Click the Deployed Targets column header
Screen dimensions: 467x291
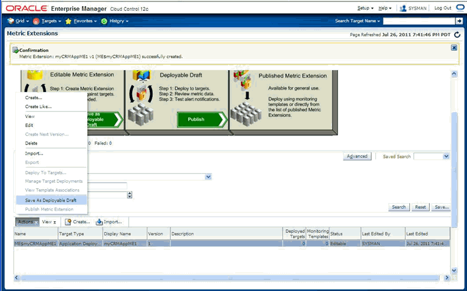click(294, 234)
